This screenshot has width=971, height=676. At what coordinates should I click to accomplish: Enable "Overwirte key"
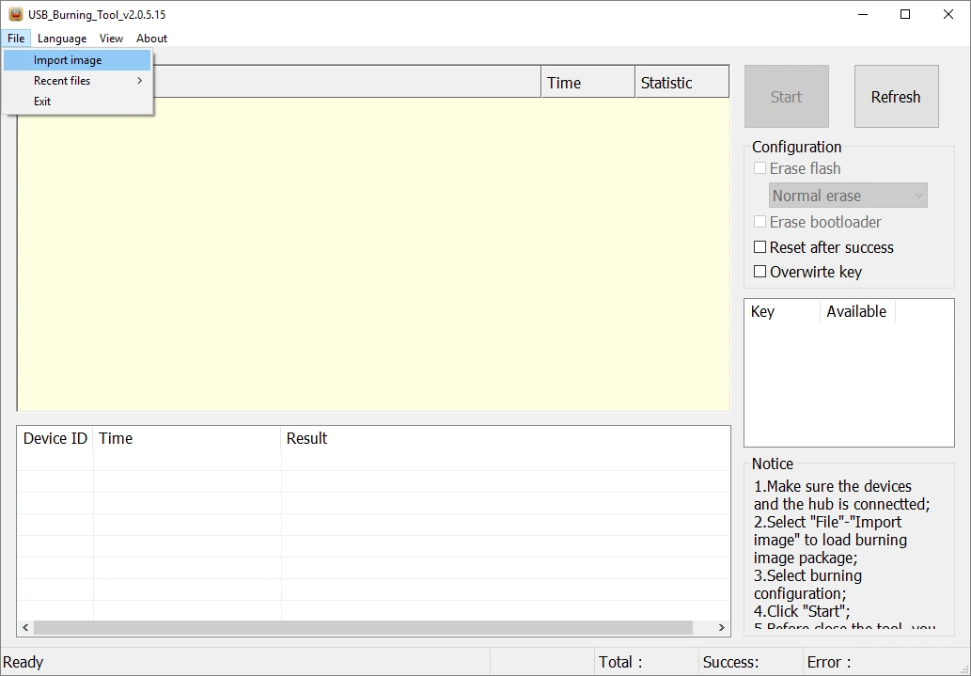click(760, 272)
